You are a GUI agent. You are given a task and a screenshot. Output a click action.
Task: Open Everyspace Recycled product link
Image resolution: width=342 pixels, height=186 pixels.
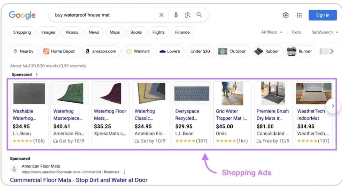[187, 115]
